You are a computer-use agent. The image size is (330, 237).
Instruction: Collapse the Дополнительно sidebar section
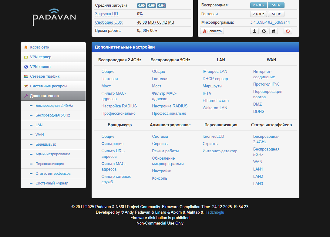(x=44, y=96)
